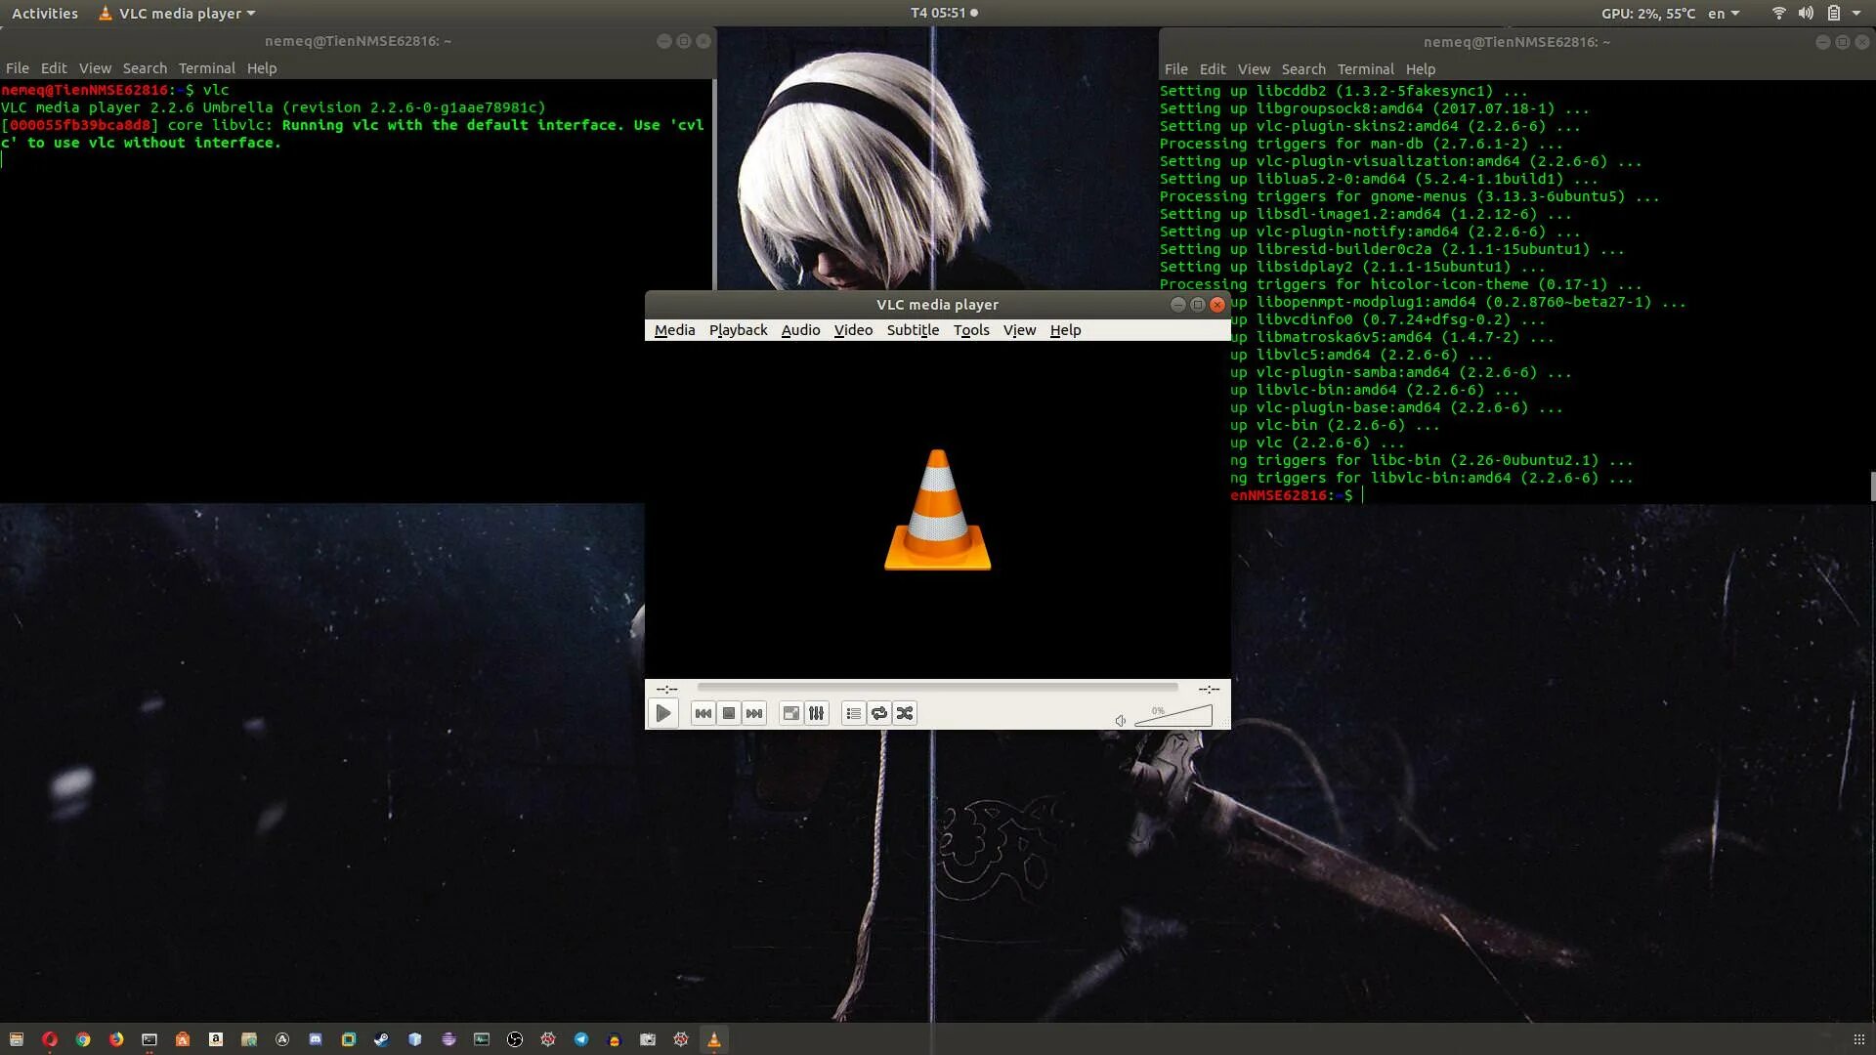The height and width of the screenshot is (1055, 1876).
Task: Open Software Updater from the dock
Action: (282, 1039)
